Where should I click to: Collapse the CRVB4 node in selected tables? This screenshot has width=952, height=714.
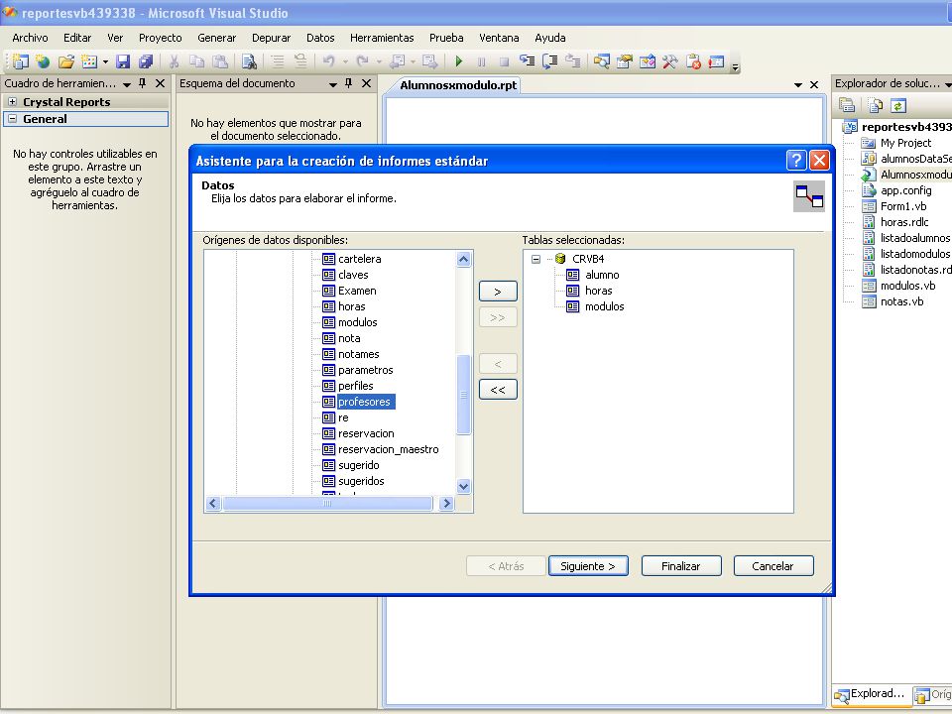click(x=535, y=259)
